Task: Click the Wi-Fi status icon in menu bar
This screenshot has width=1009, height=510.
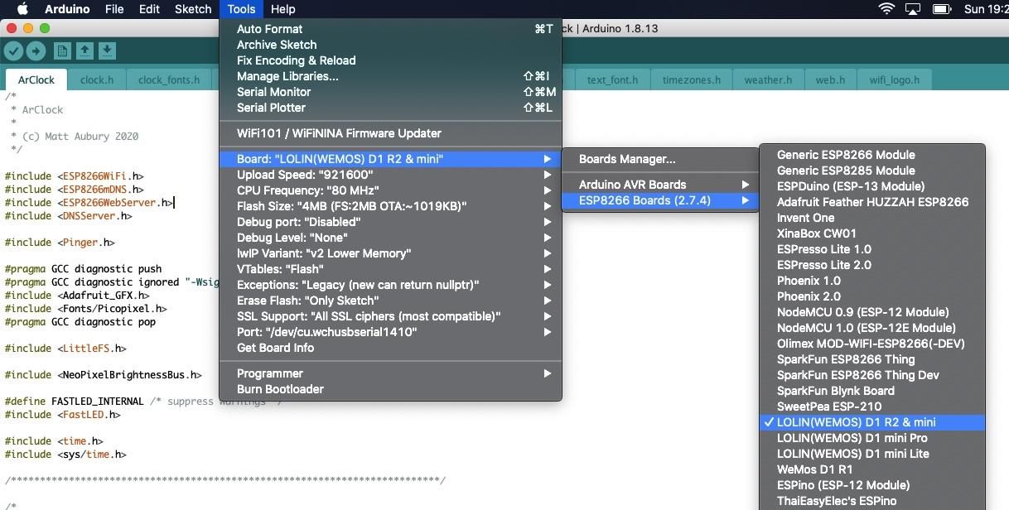Action: click(x=886, y=9)
